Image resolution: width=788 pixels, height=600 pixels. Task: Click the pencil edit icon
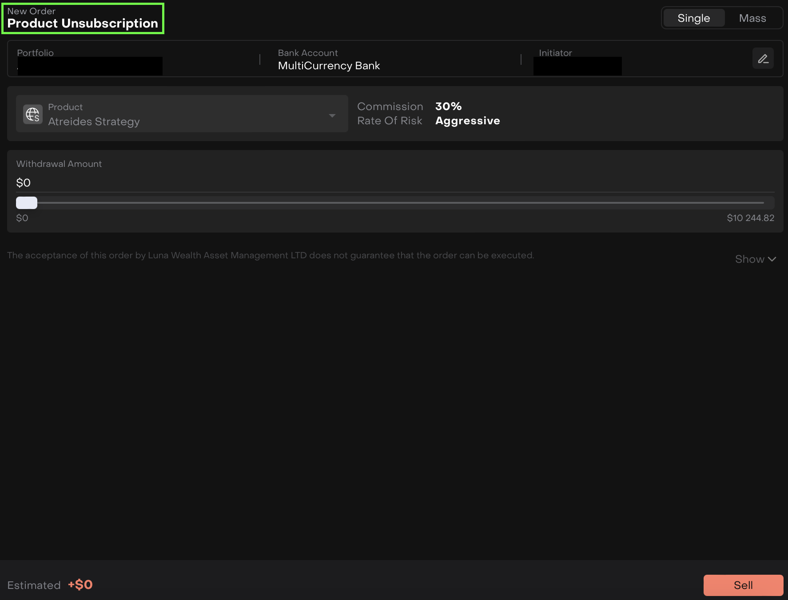coord(763,59)
